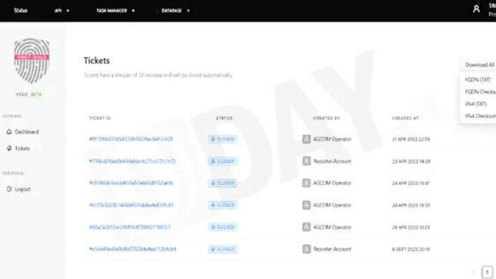Go to page 1 in pagination

click(x=486, y=272)
